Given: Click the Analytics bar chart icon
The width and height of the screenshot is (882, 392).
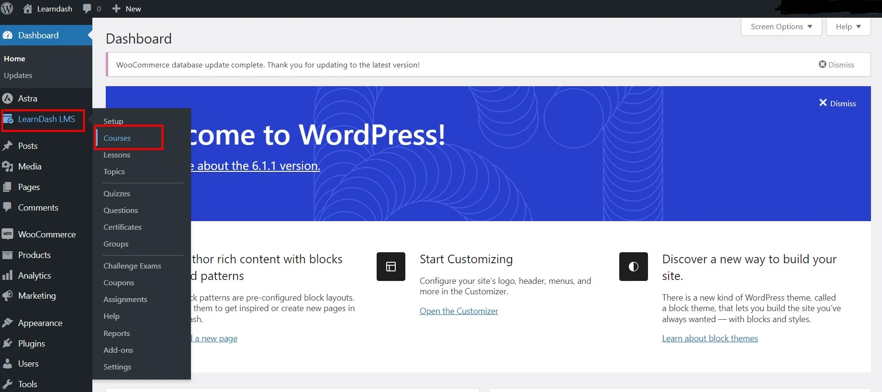Looking at the screenshot, I should click(x=8, y=275).
